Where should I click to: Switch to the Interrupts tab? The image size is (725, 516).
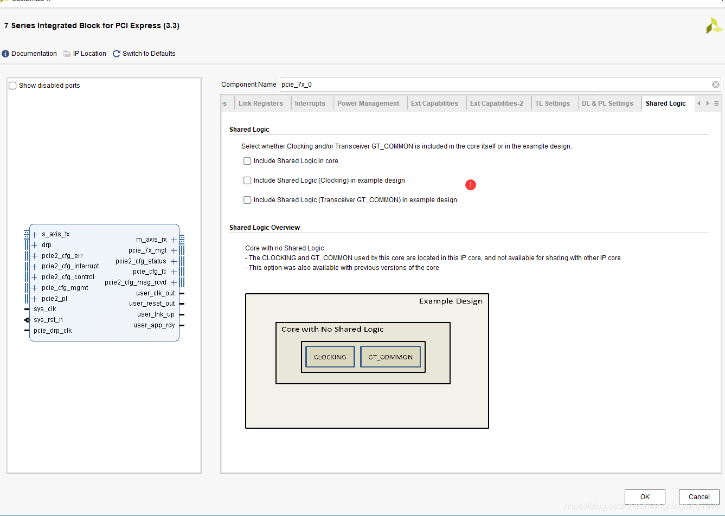tap(310, 104)
